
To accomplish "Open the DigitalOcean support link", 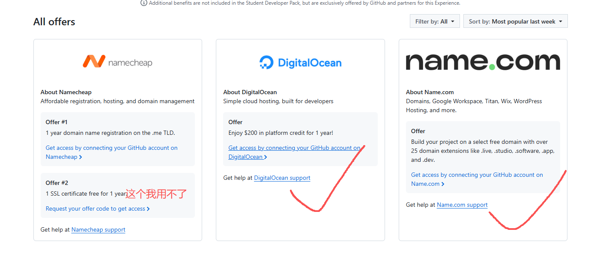I will point(282,178).
